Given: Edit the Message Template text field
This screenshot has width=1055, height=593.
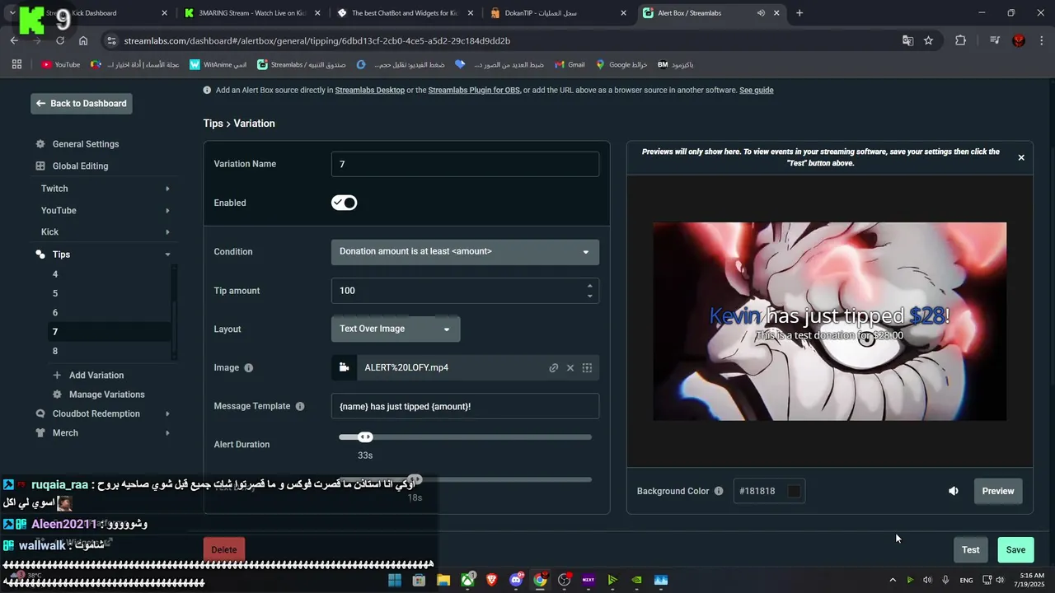Looking at the screenshot, I should click(x=465, y=406).
